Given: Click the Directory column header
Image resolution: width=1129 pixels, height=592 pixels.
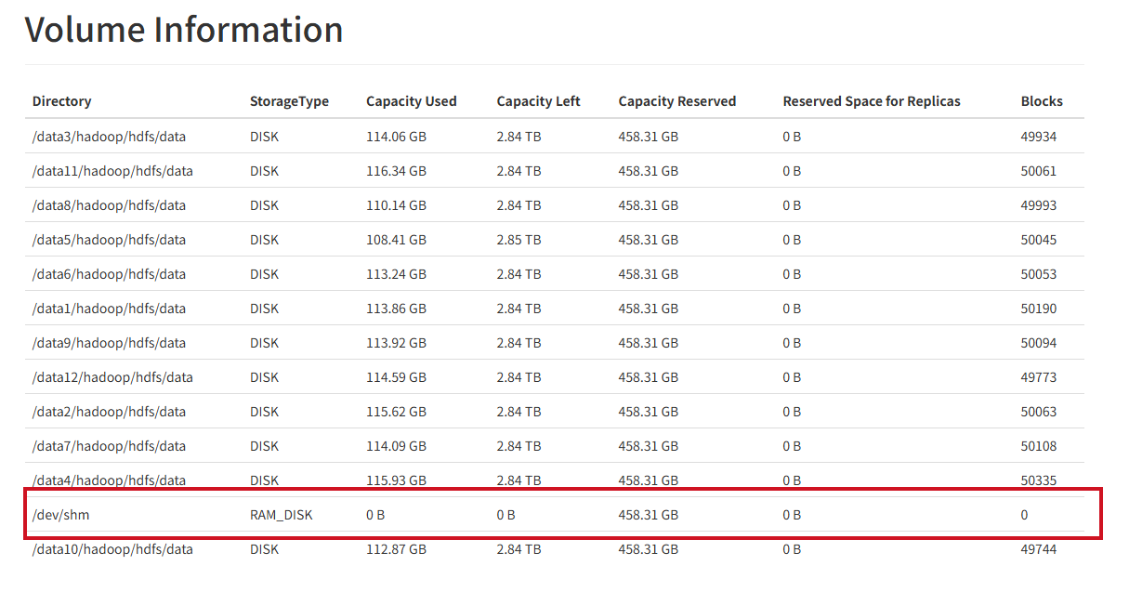Looking at the screenshot, I should pos(61,101).
